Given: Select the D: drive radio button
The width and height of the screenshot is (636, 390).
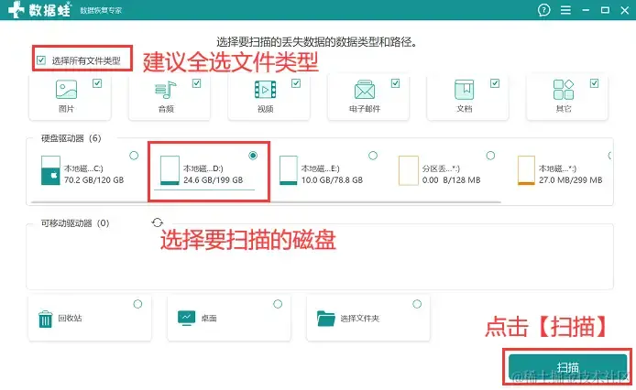Looking at the screenshot, I should (253, 156).
